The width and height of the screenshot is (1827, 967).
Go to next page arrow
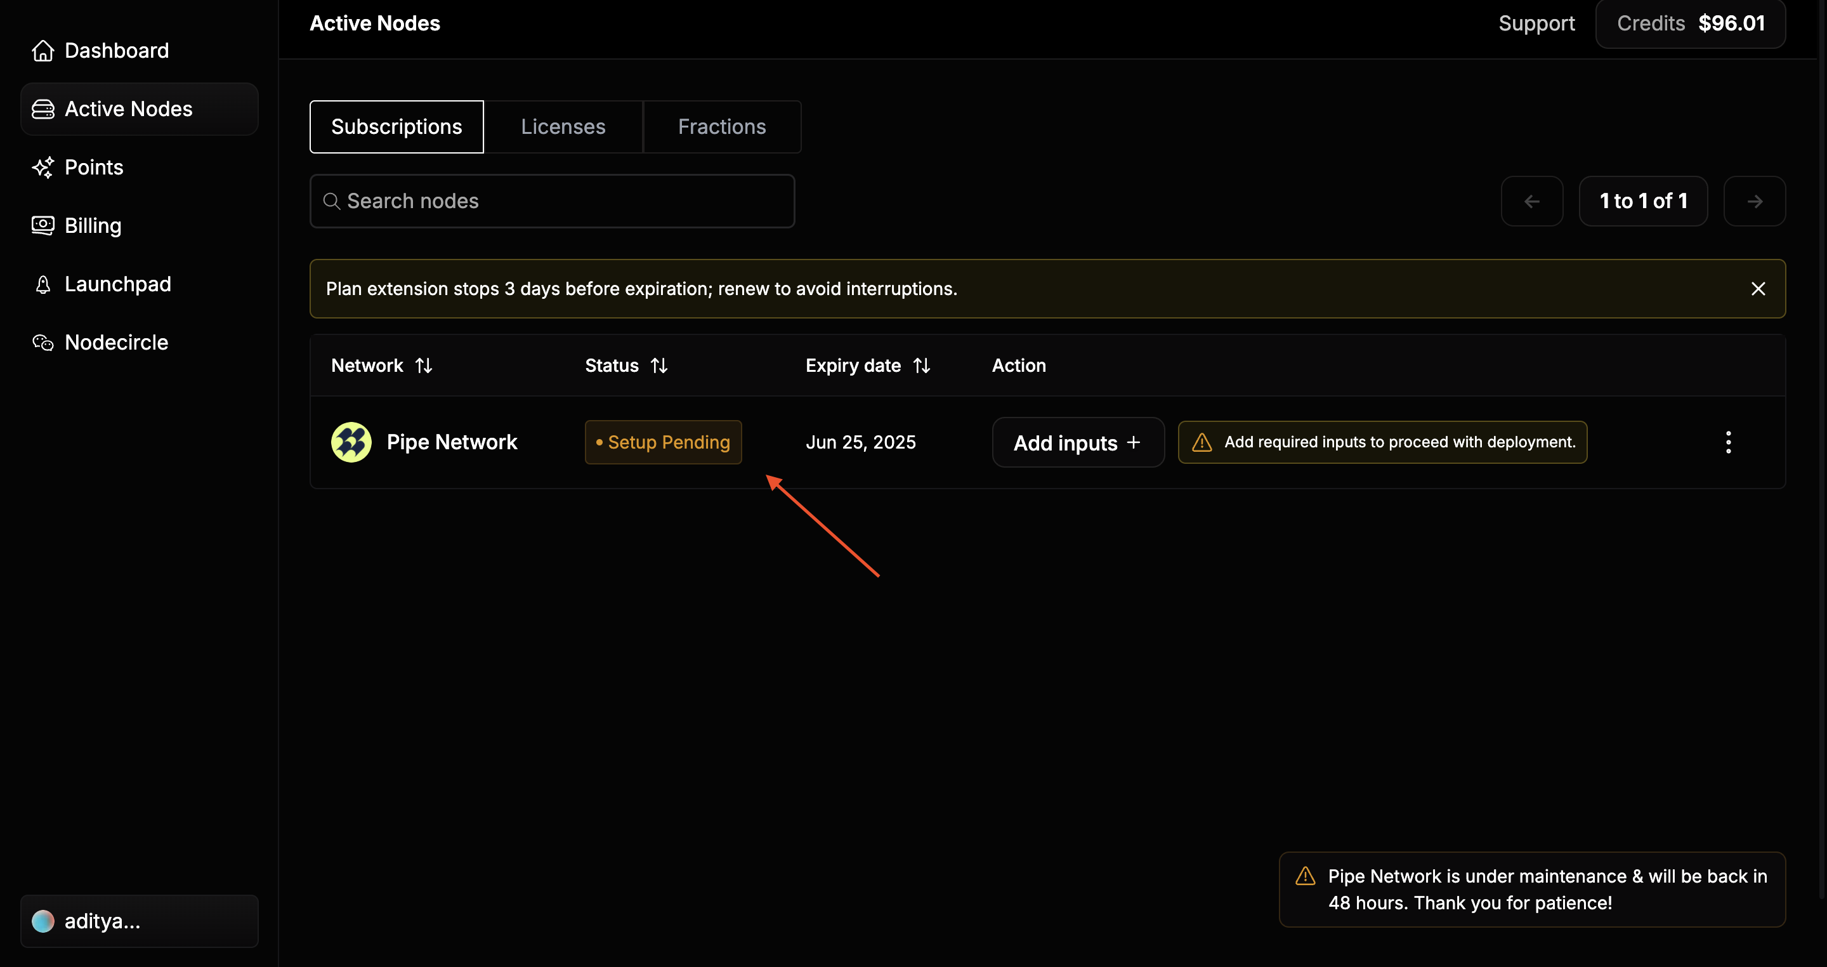pos(1755,202)
